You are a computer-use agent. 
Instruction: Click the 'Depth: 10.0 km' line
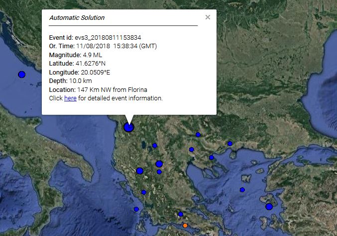(70, 81)
